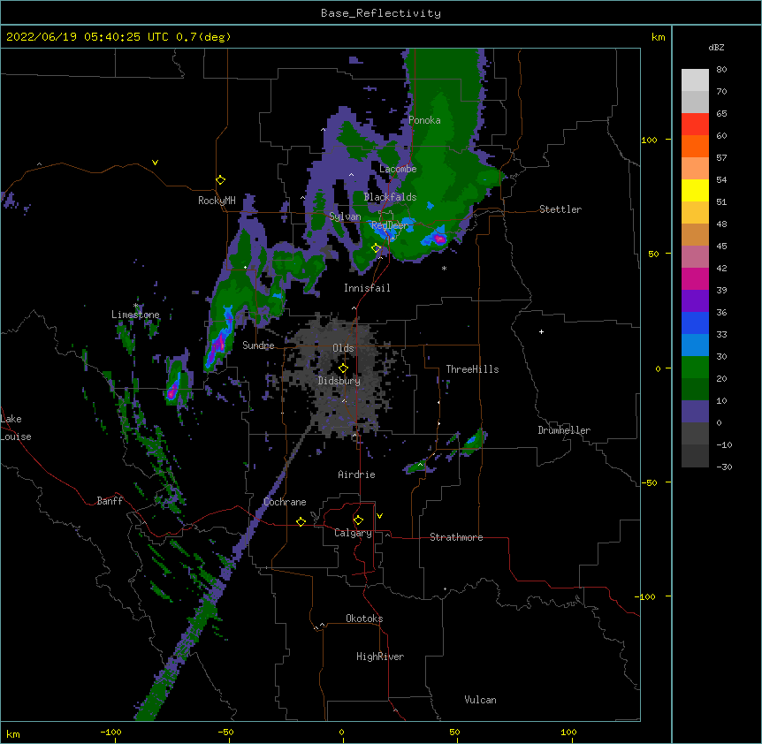Screen dimensions: 762x744
Task: Click the RockyMH label
Action: point(217,201)
